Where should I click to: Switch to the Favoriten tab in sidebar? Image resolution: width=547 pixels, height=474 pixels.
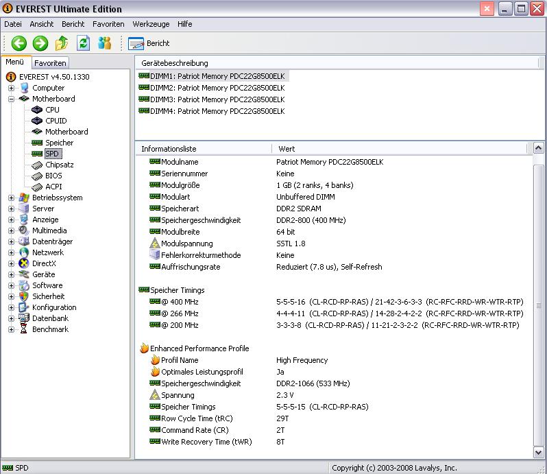tap(50, 63)
